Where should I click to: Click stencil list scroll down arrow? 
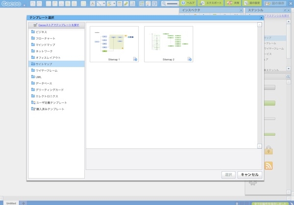pyautogui.click(x=289, y=69)
